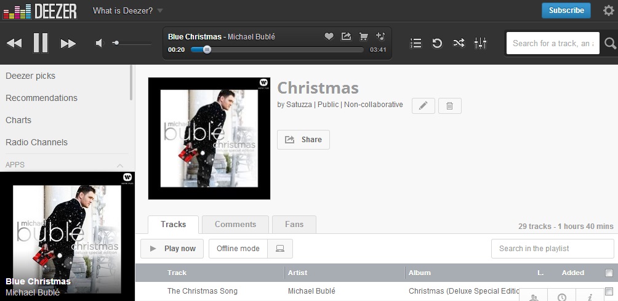Click 29 tracks - 1 hours 40 mins
The width and height of the screenshot is (618, 301).
click(566, 226)
